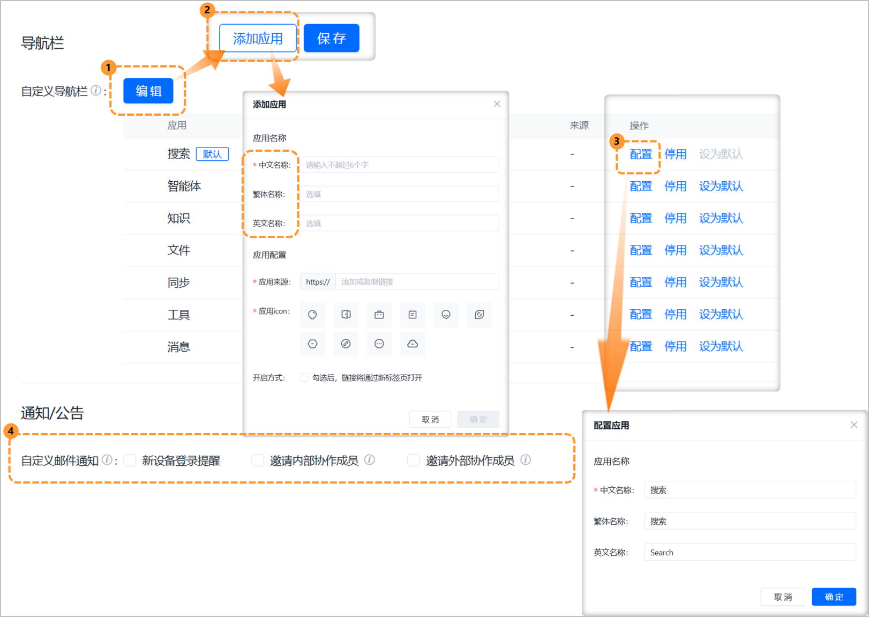
Task: Click the info icon beside 自定义邮件通知
Action: 110,459
